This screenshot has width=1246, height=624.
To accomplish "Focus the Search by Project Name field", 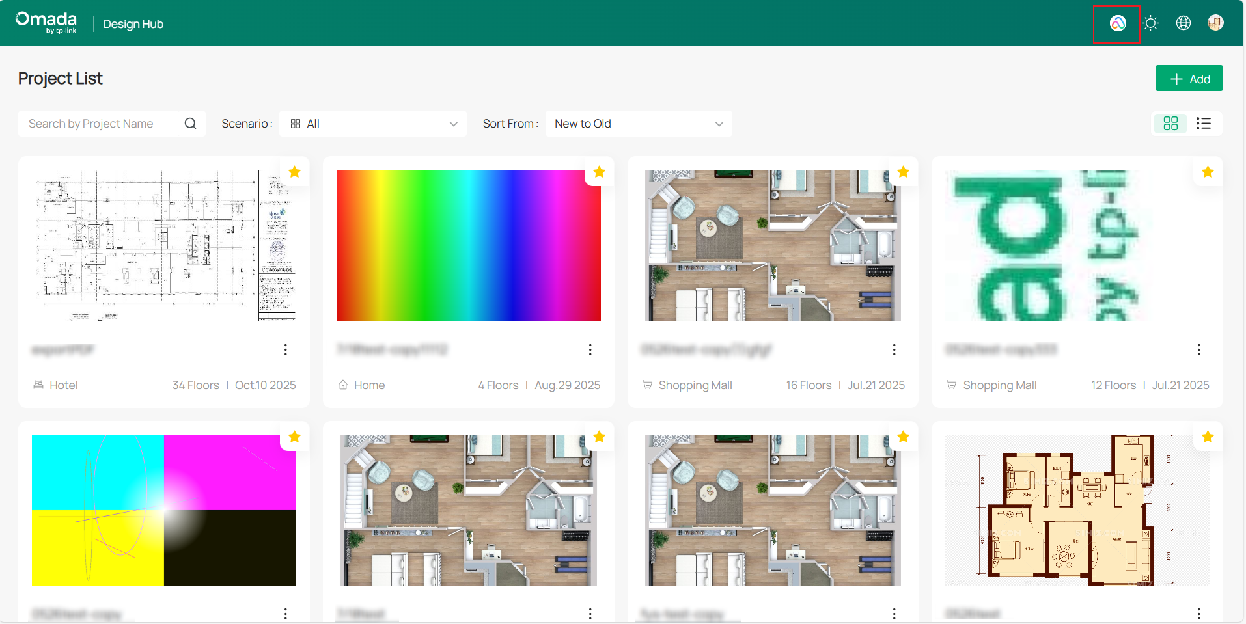I will [103, 124].
